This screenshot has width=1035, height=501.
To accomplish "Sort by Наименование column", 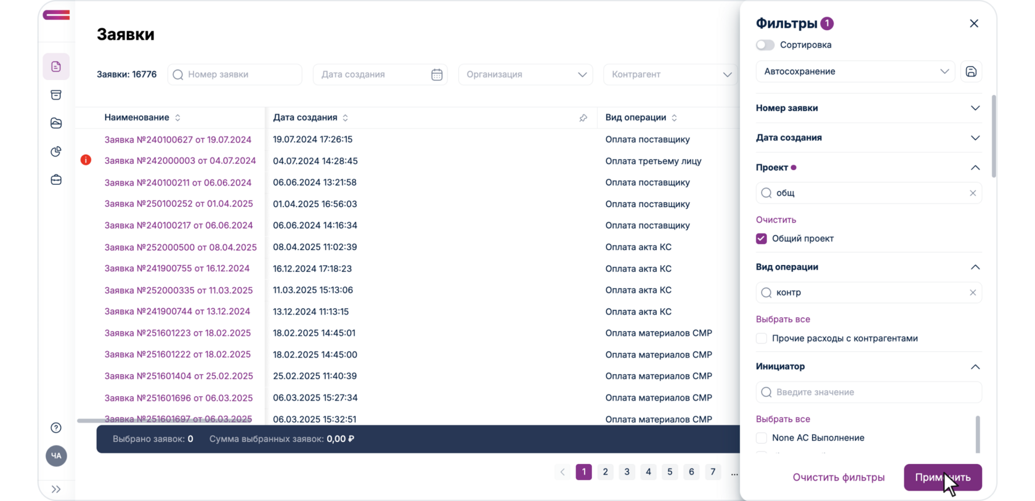I will point(177,118).
